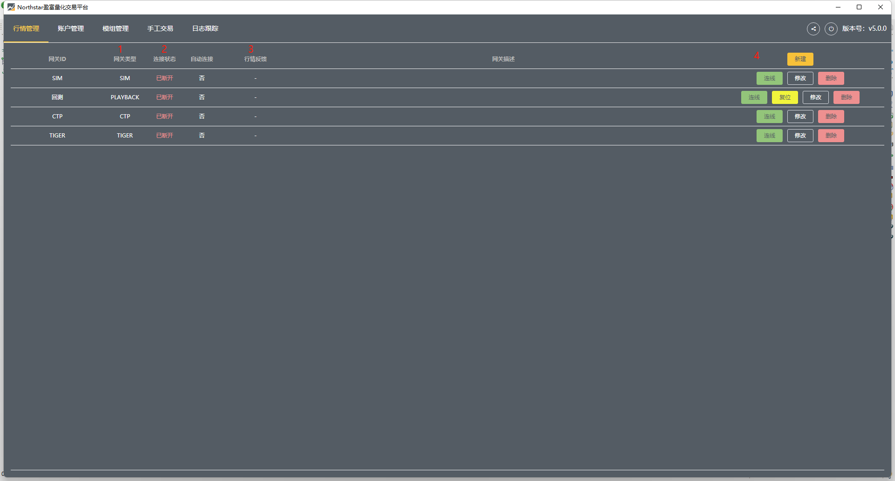Screen dimensions: 895x481
Task: Click 修改 on the CTP row
Action: click(x=800, y=117)
